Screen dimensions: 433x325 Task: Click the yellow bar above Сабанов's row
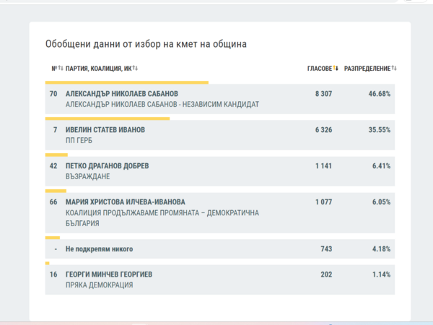pyautogui.click(x=126, y=82)
